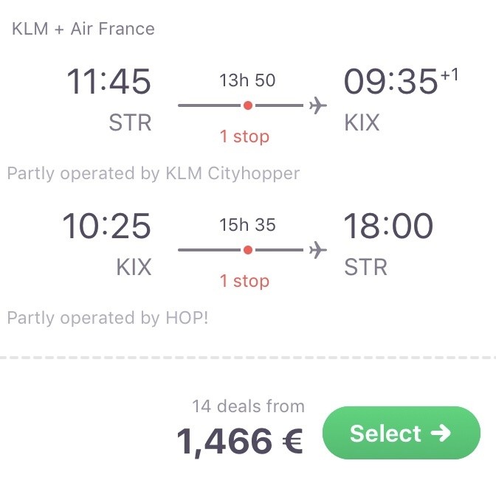Click the outbound KIX arrival airport code
This screenshot has height=483, width=496.
click(362, 122)
